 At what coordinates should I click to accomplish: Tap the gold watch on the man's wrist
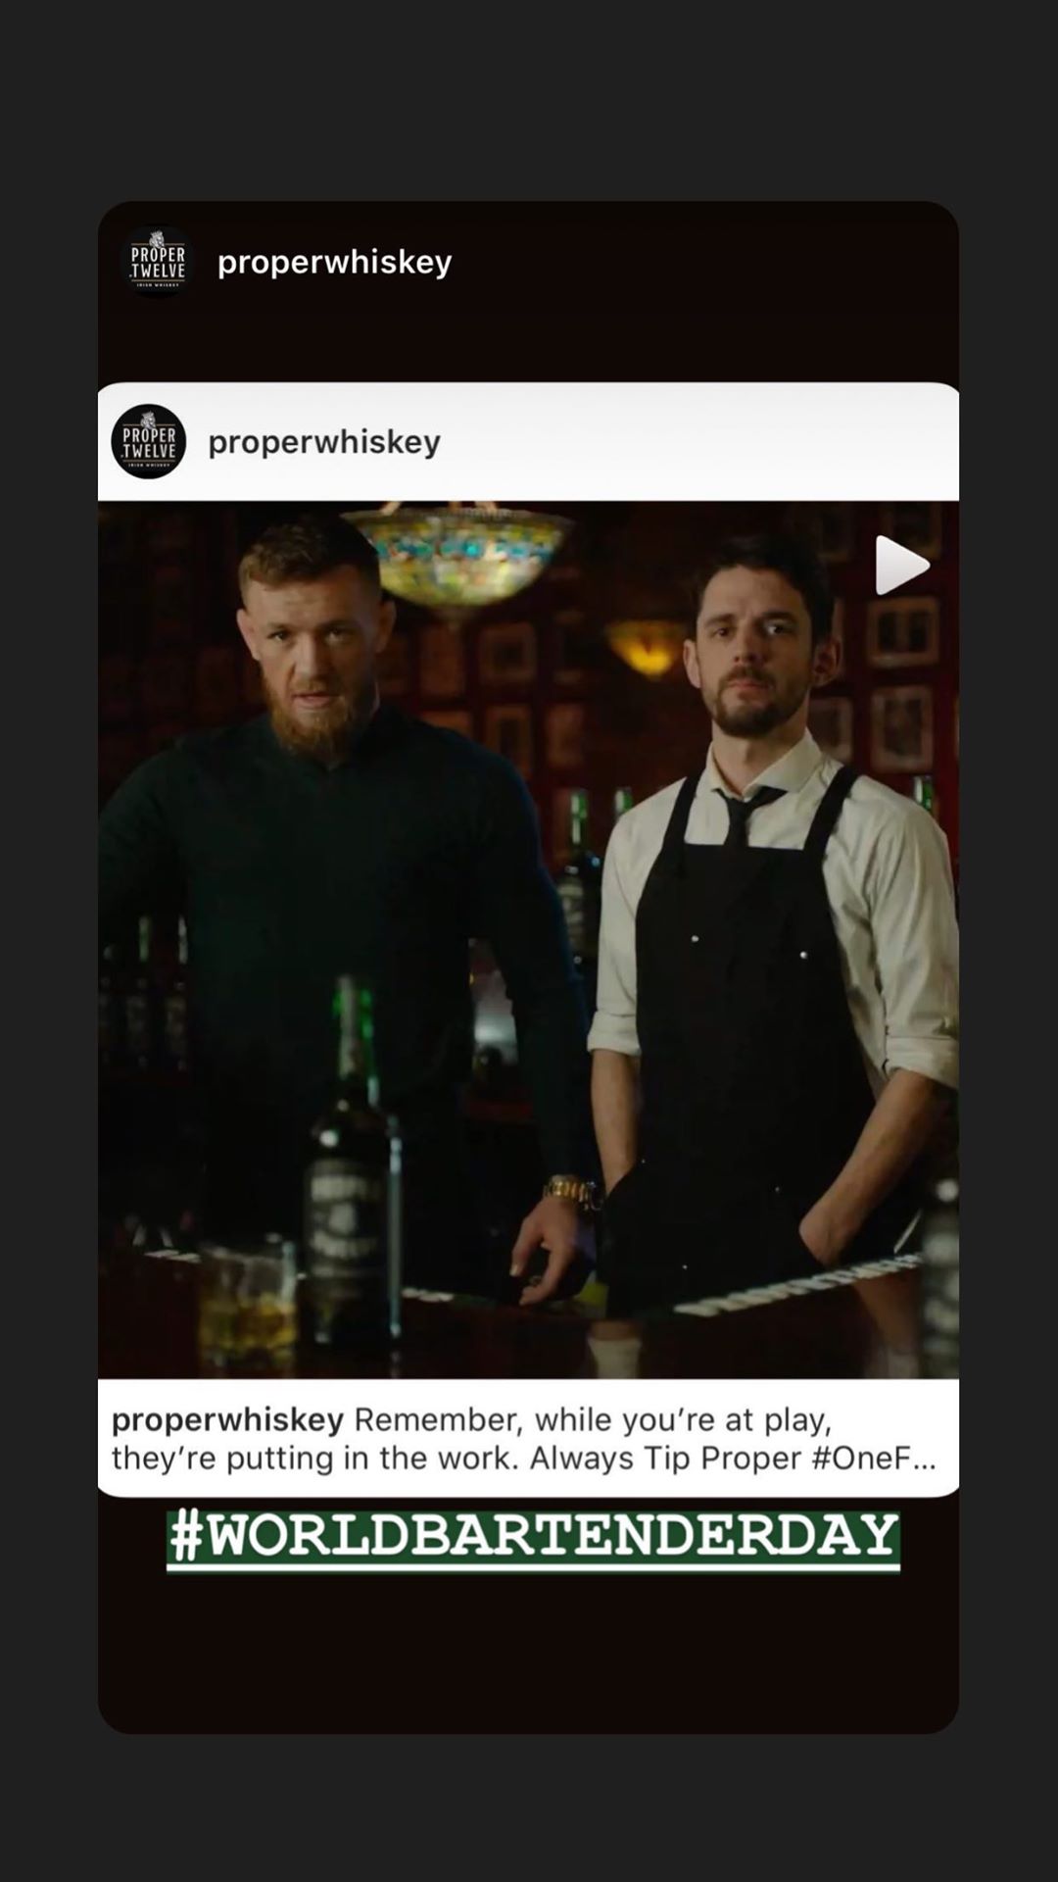pyautogui.click(x=569, y=1191)
